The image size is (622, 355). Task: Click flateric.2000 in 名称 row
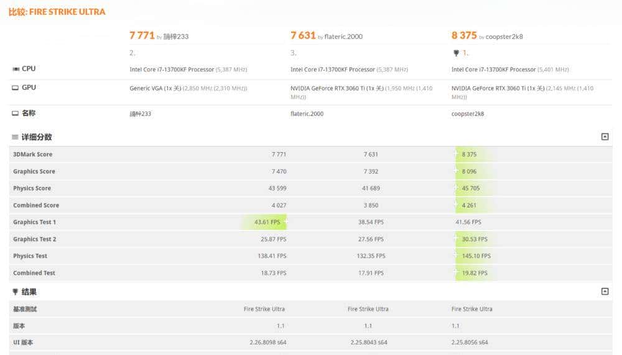pos(307,114)
